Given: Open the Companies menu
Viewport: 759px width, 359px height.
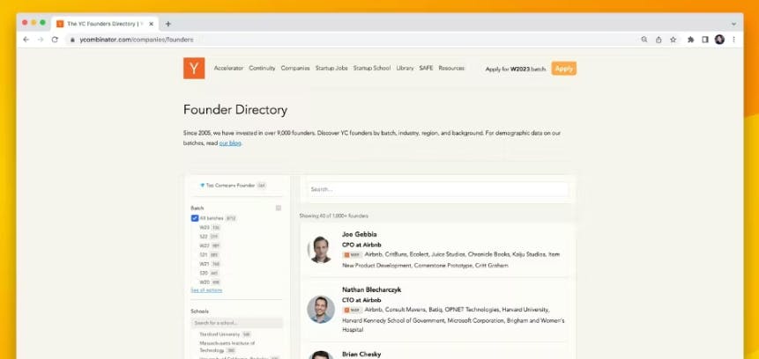Looking at the screenshot, I should click(x=295, y=68).
